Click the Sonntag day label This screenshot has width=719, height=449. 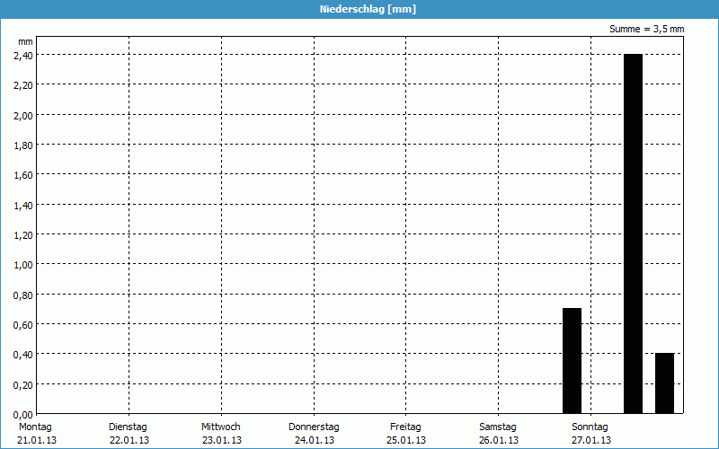pos(590,427)
